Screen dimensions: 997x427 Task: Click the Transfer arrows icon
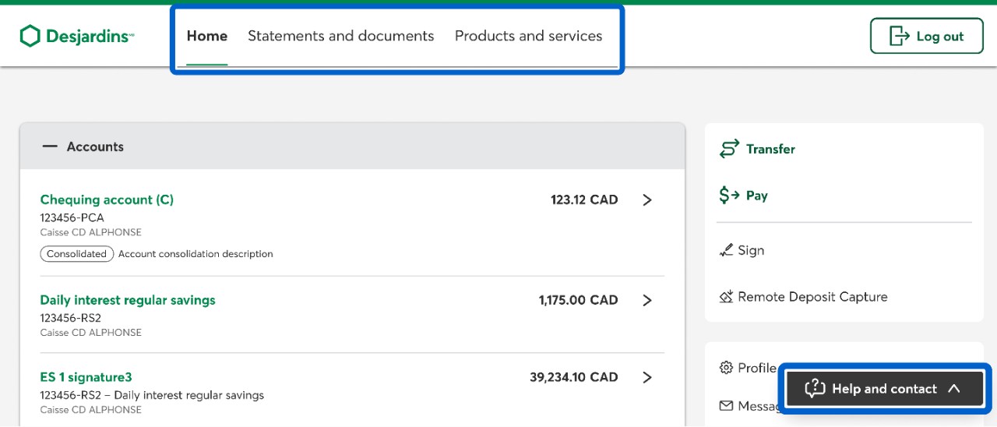[x=729, y=149]
